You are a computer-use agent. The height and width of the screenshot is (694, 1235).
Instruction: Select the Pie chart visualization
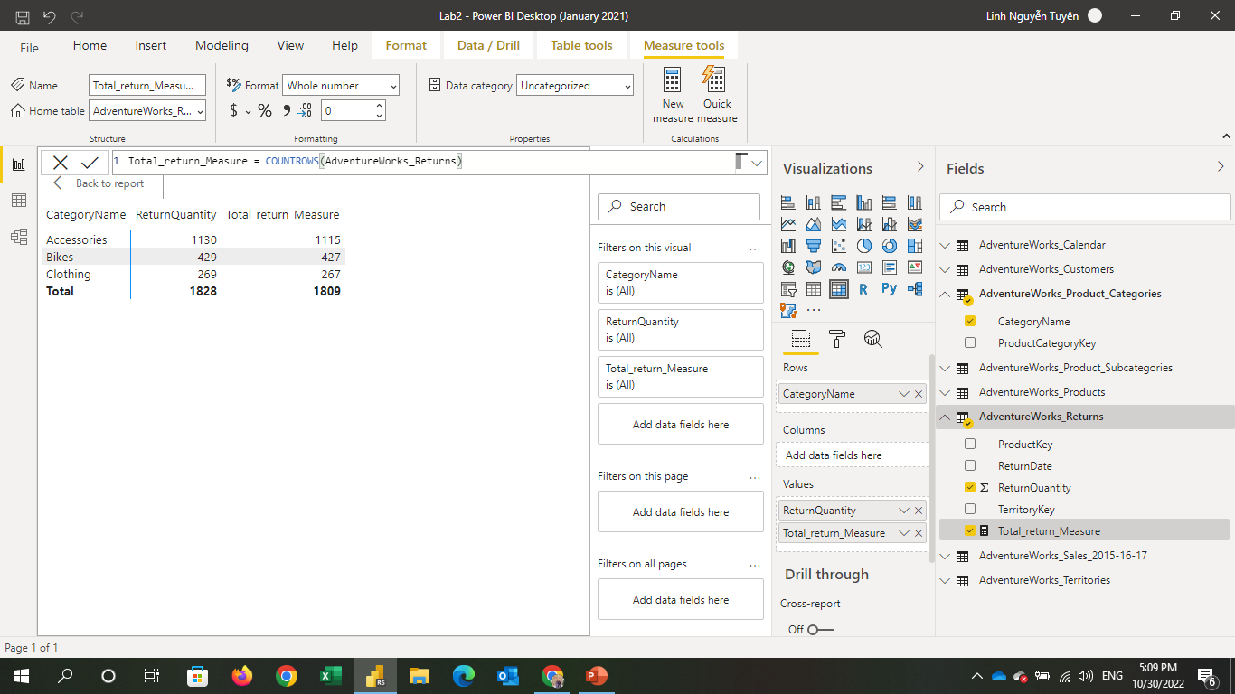coord(864,245)
